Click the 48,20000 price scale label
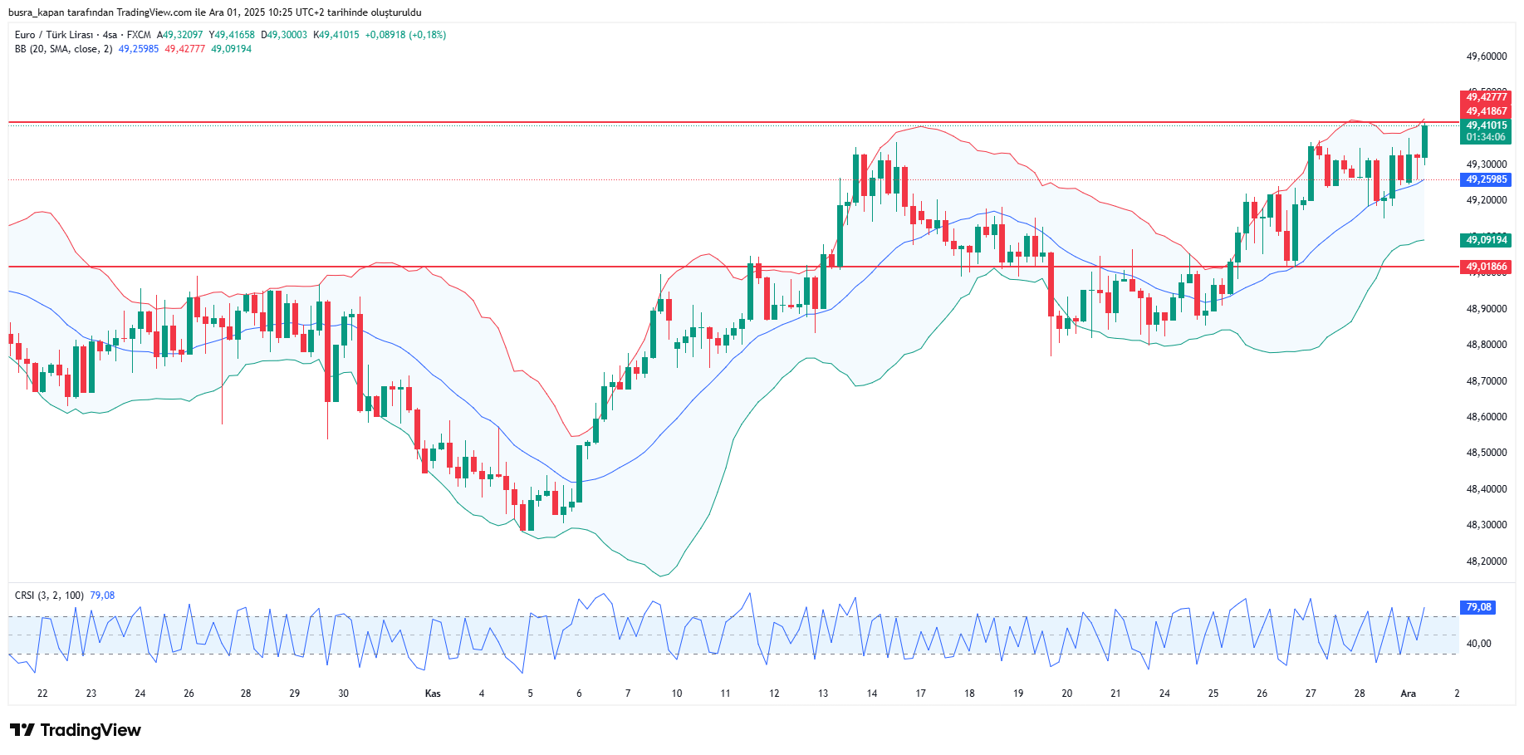This screenshot has height=755, width=1524. coord(1486,561)
